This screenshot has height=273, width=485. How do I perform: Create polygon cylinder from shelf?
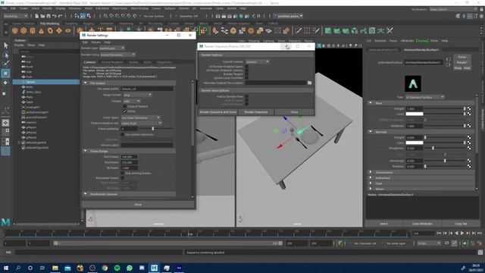coord(33,30)
